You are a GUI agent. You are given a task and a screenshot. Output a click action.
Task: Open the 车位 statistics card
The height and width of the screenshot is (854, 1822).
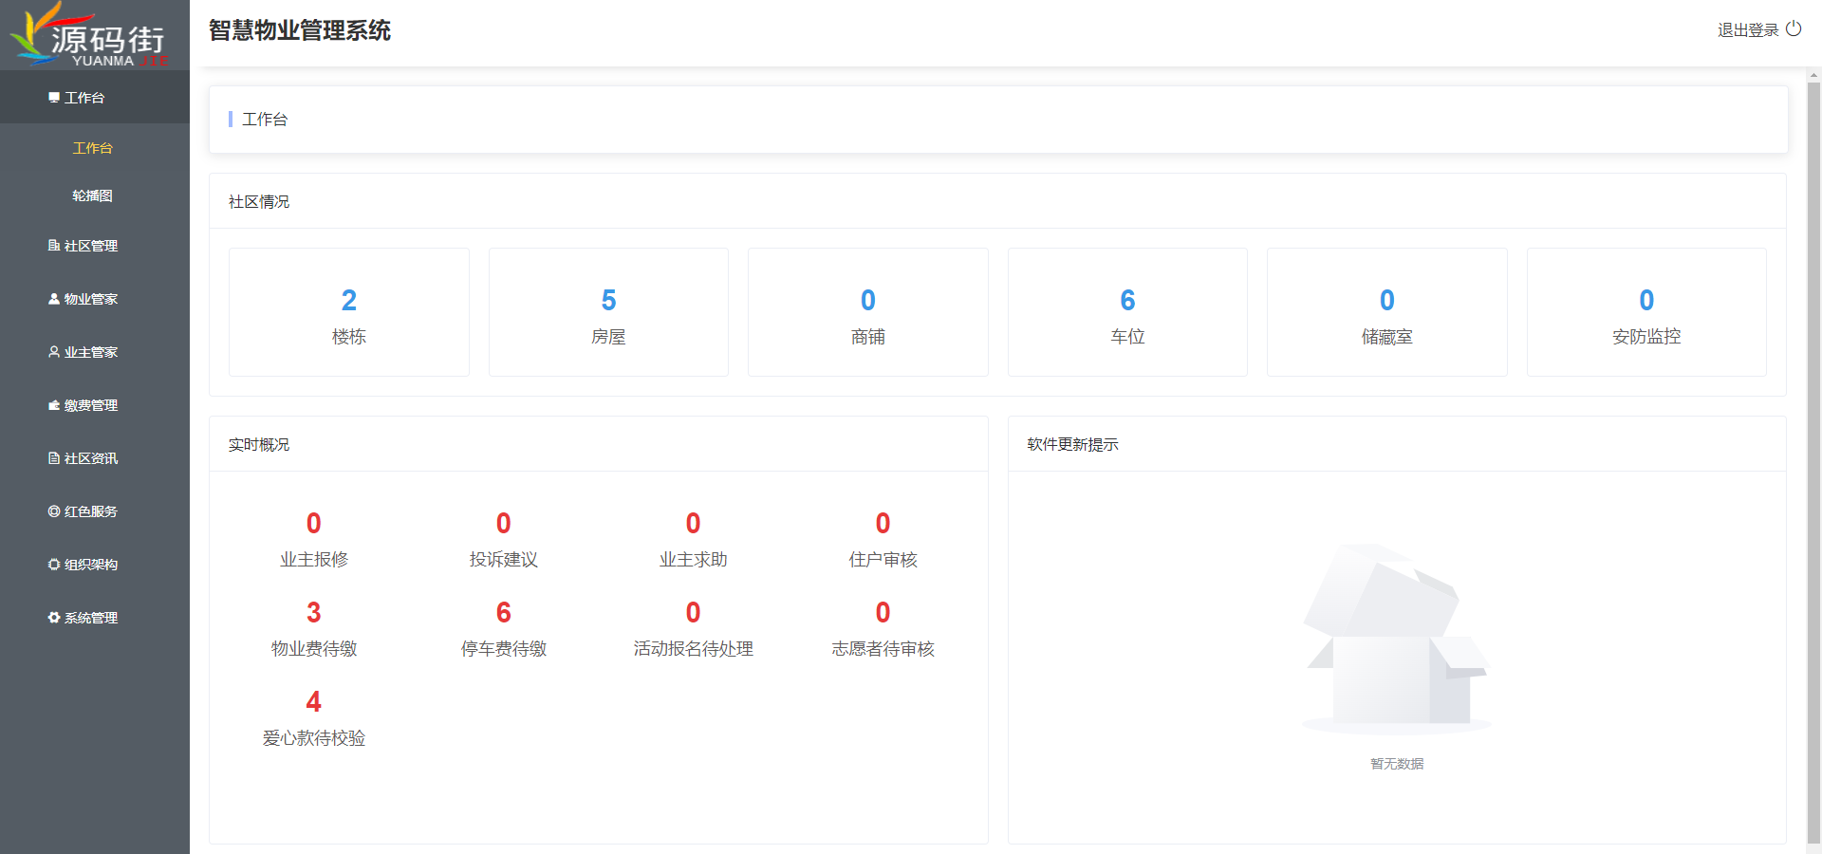pos(1127,312)
